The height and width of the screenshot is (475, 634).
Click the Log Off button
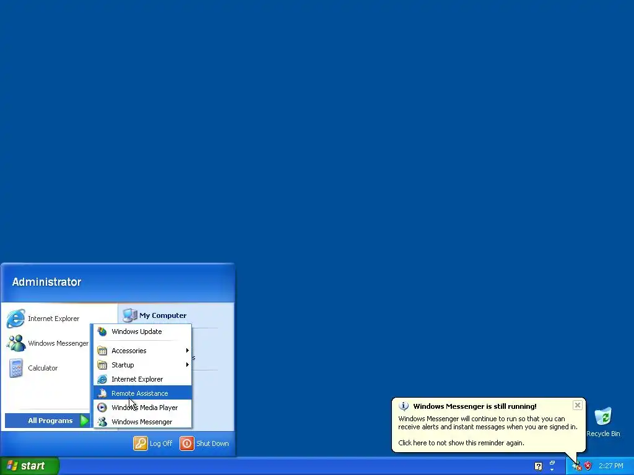(x=153, y=443)
